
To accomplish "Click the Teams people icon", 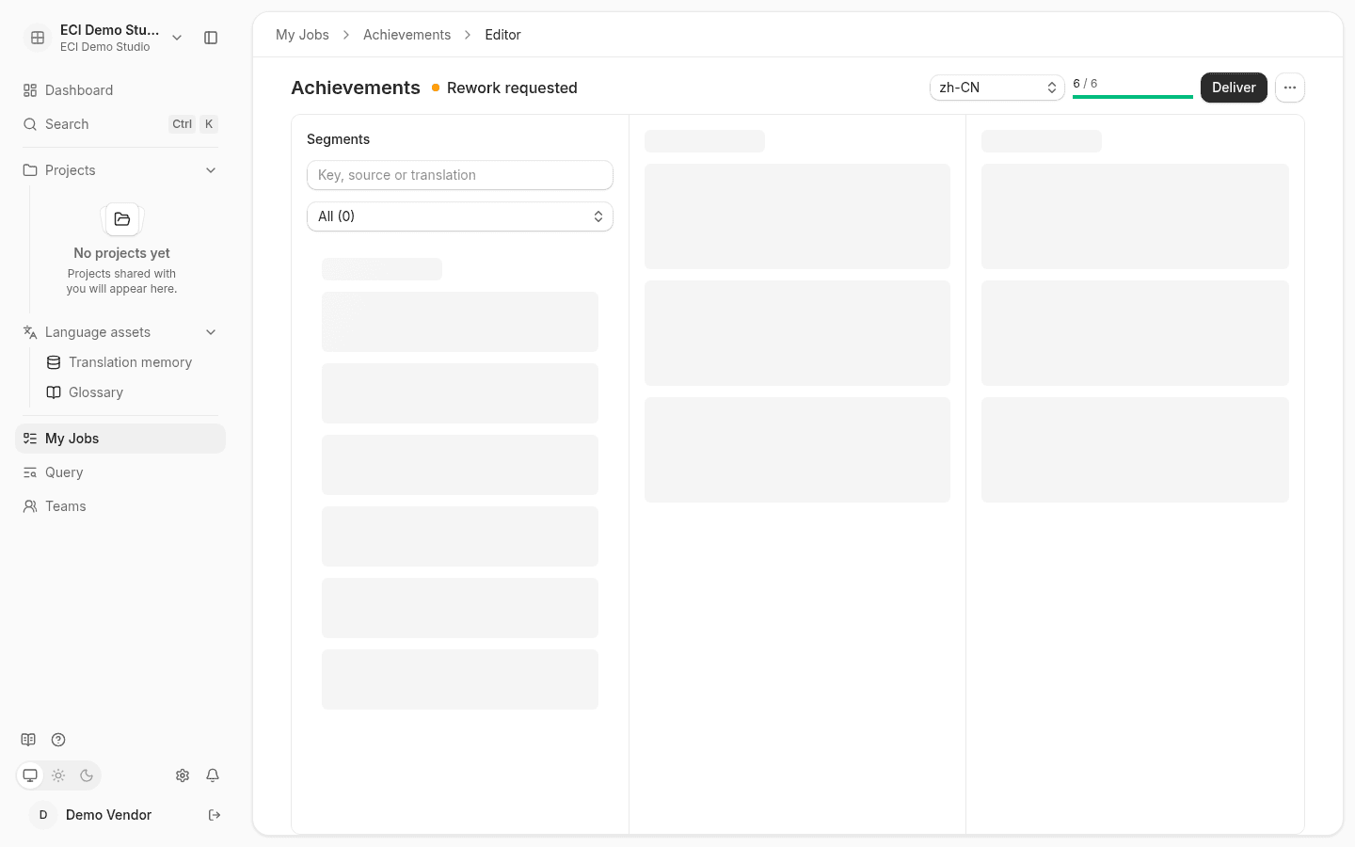I will [x=30, y=506].
